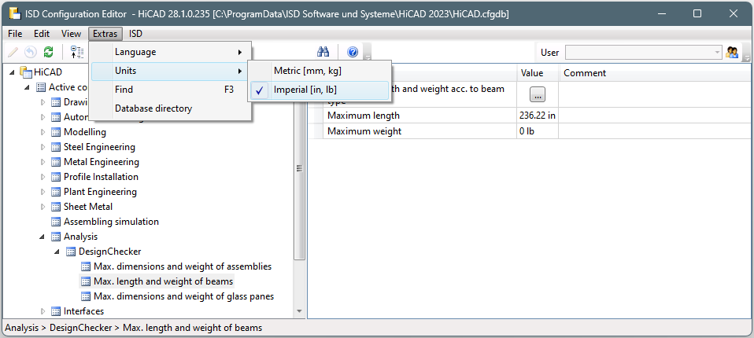Open help with the blue question mark icon
The width and height of the screenshot is (754, 338).
[353, 53]
